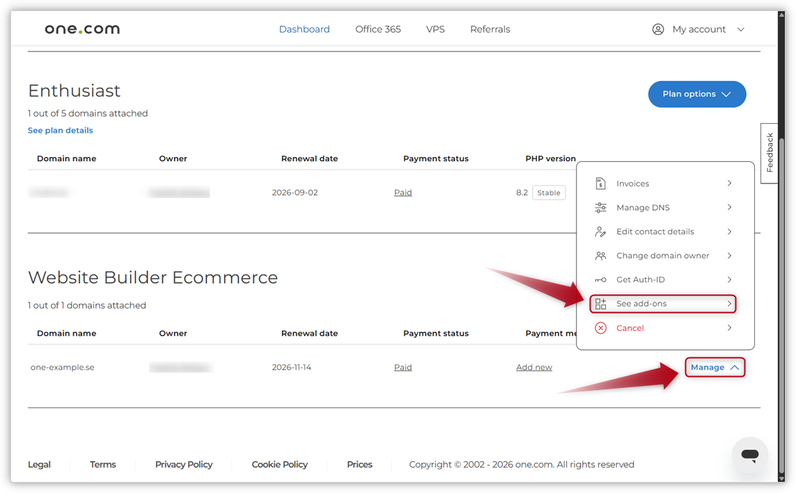This screenshot has width=796, height=493.
Task: Click the My account profile icon
Action: click(x=658, y=29)
